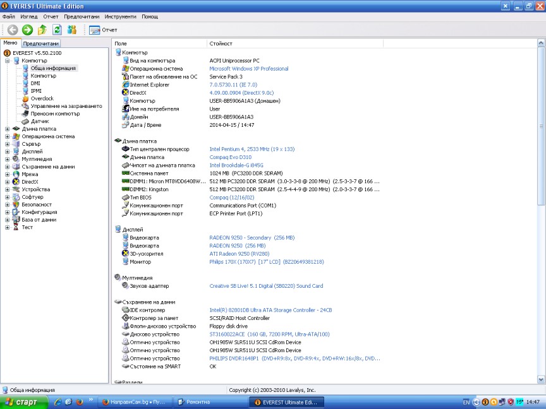This screenshot has width=546, height=409.
Task: Click the green Forward arrow toolbar icon
Action: coord(27,30)
